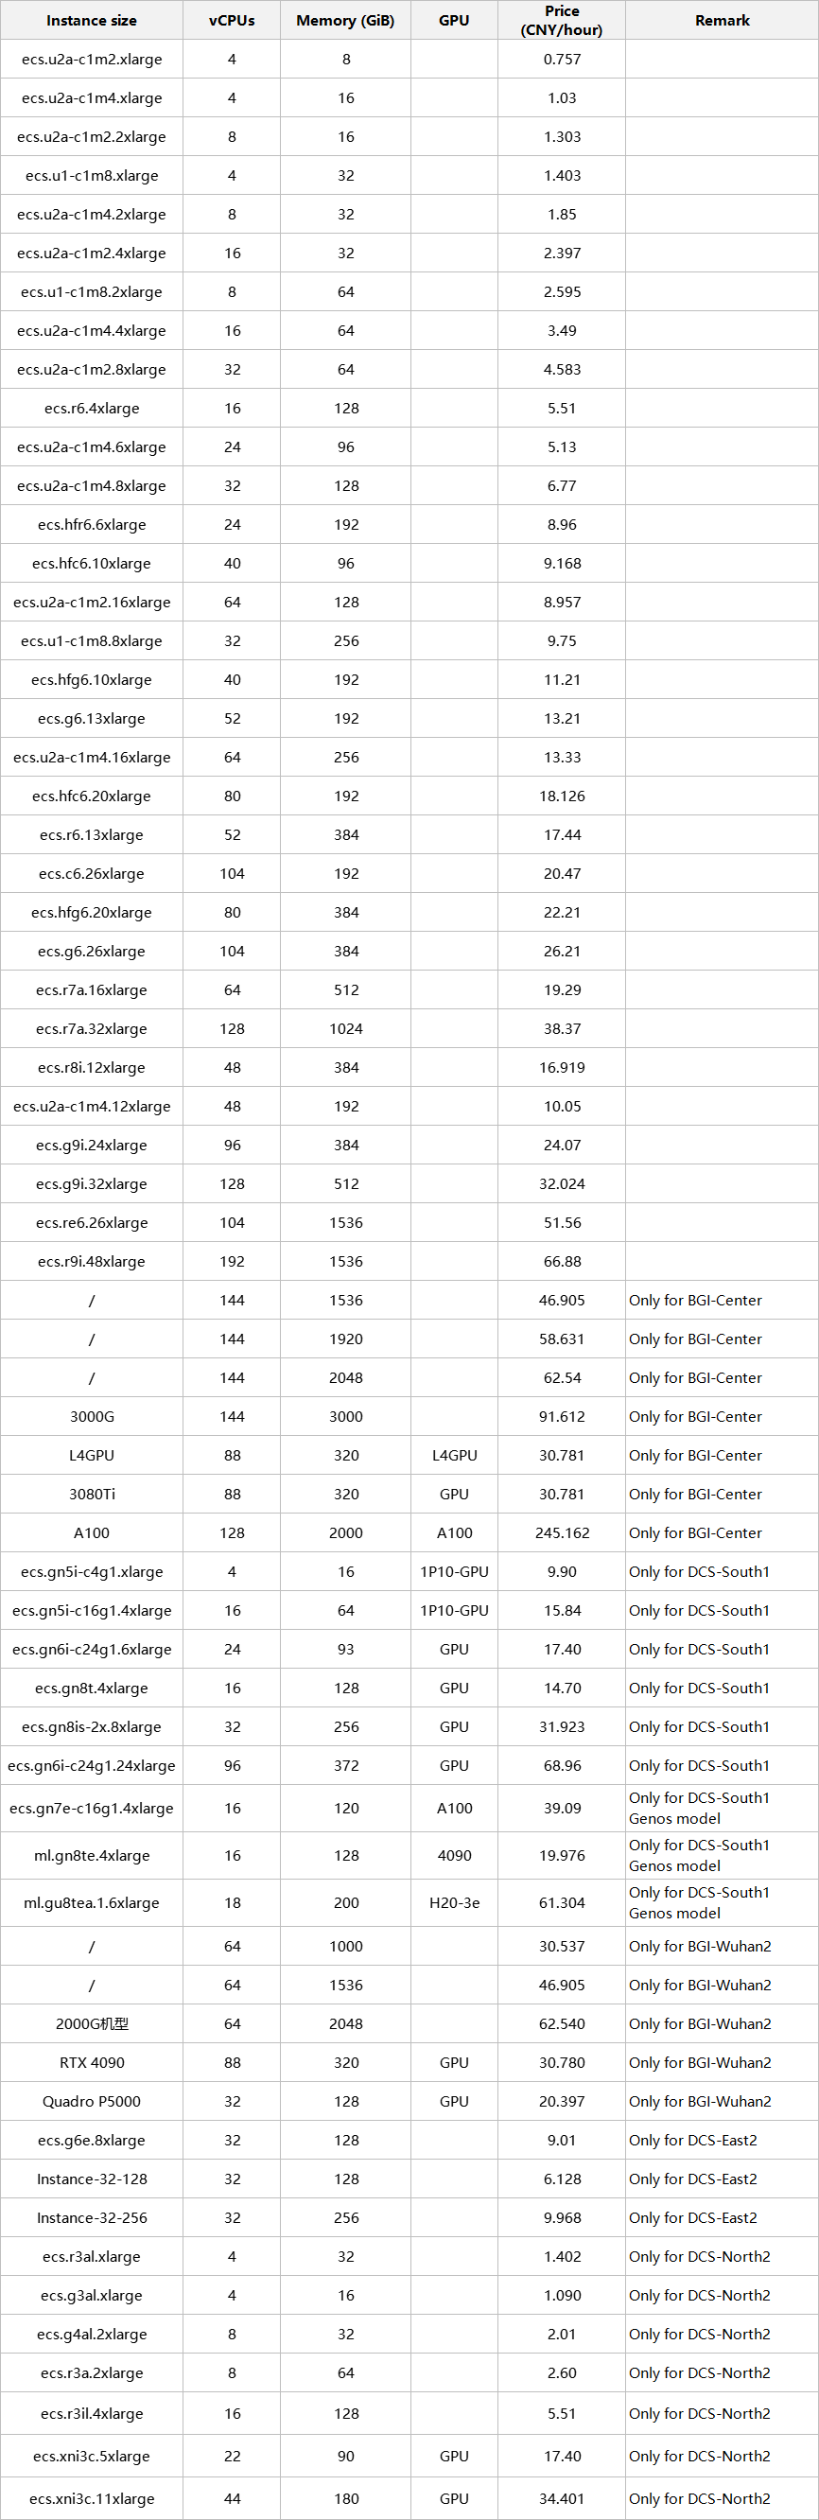Click the 0.757 price cell
Screen dimensions: 819x2520
[x=562, y=60]
